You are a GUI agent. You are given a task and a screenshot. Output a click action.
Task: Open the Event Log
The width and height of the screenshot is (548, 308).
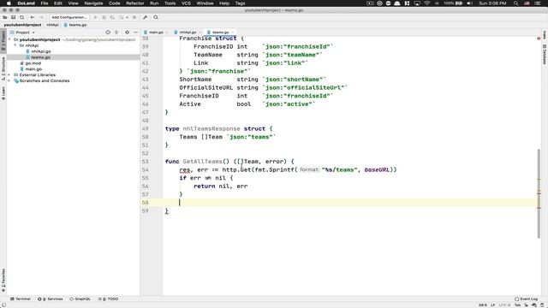[x=526, y=299]
